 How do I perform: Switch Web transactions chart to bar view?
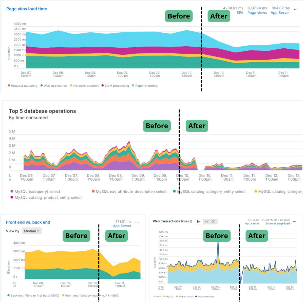[206, 222]
